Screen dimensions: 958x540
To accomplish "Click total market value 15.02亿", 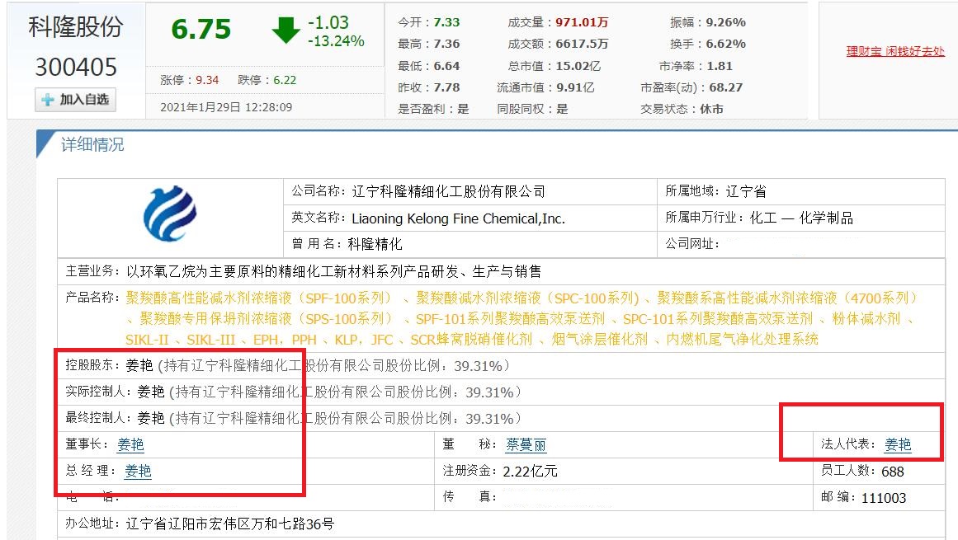I will (x=578, y=66).
